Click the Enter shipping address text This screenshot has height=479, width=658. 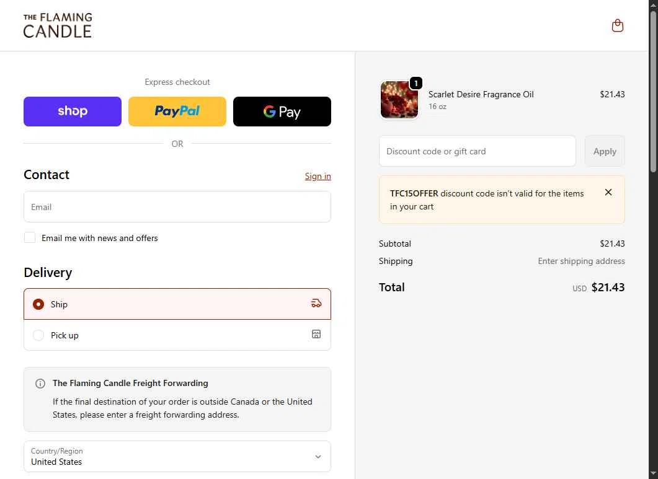[x=581, y=261]
